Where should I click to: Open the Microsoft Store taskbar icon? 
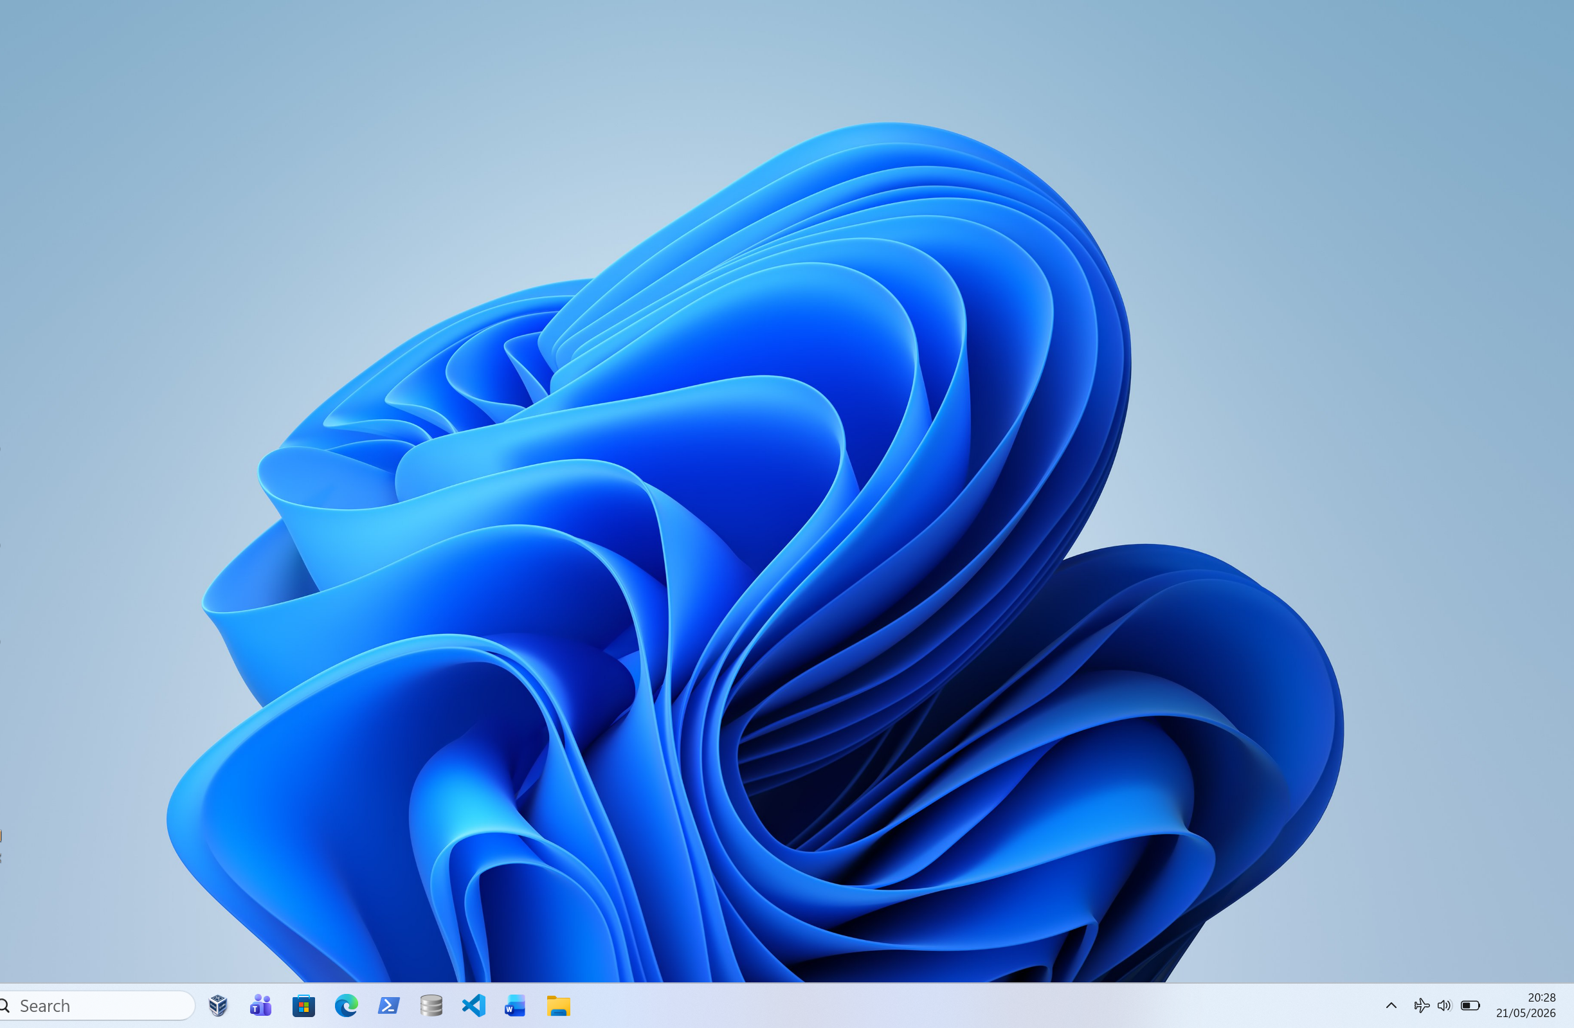click(x=303, y=1005)
